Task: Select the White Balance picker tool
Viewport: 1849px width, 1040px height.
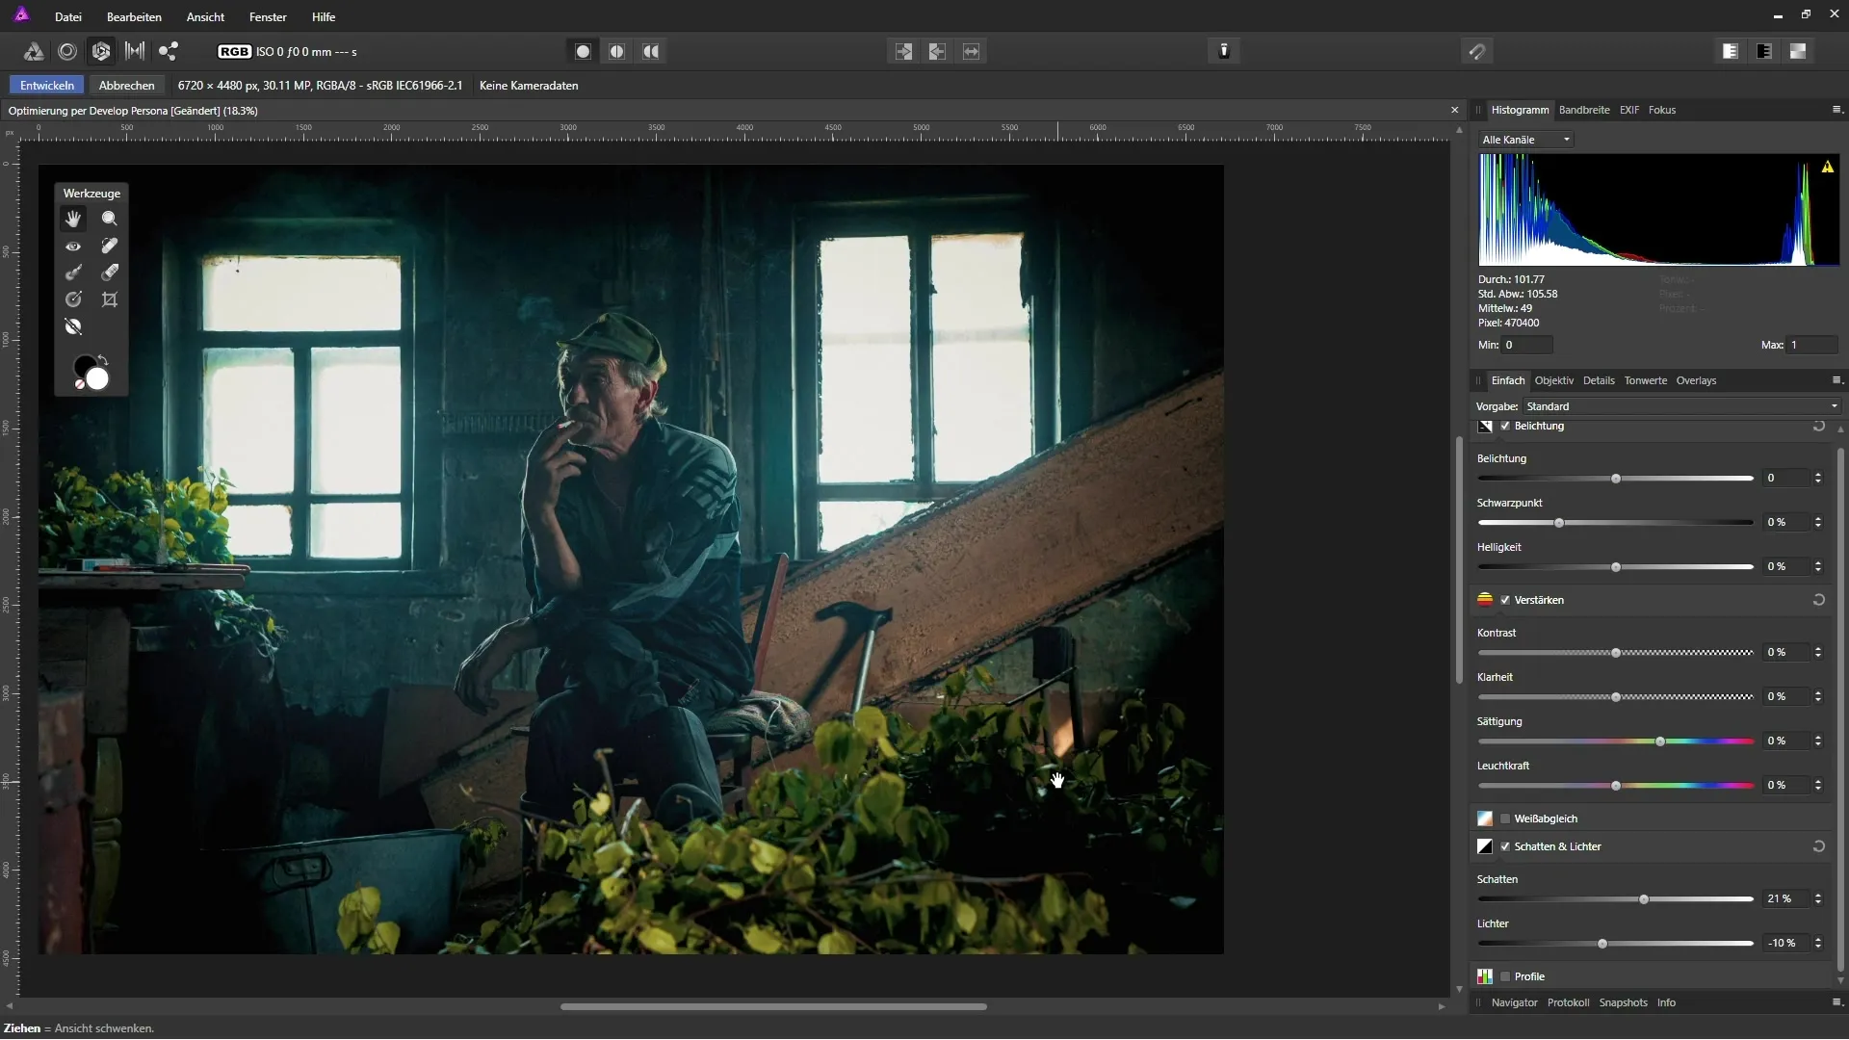Action: coord(73,327)
